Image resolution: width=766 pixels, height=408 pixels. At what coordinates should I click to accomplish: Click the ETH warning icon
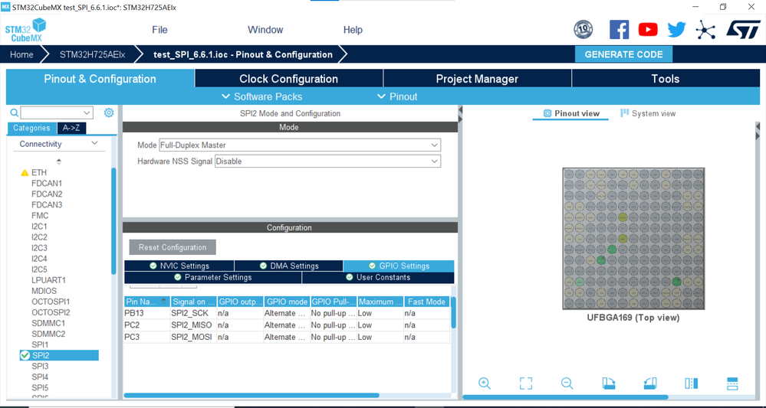pyautogui.click(x=25, y=172)
